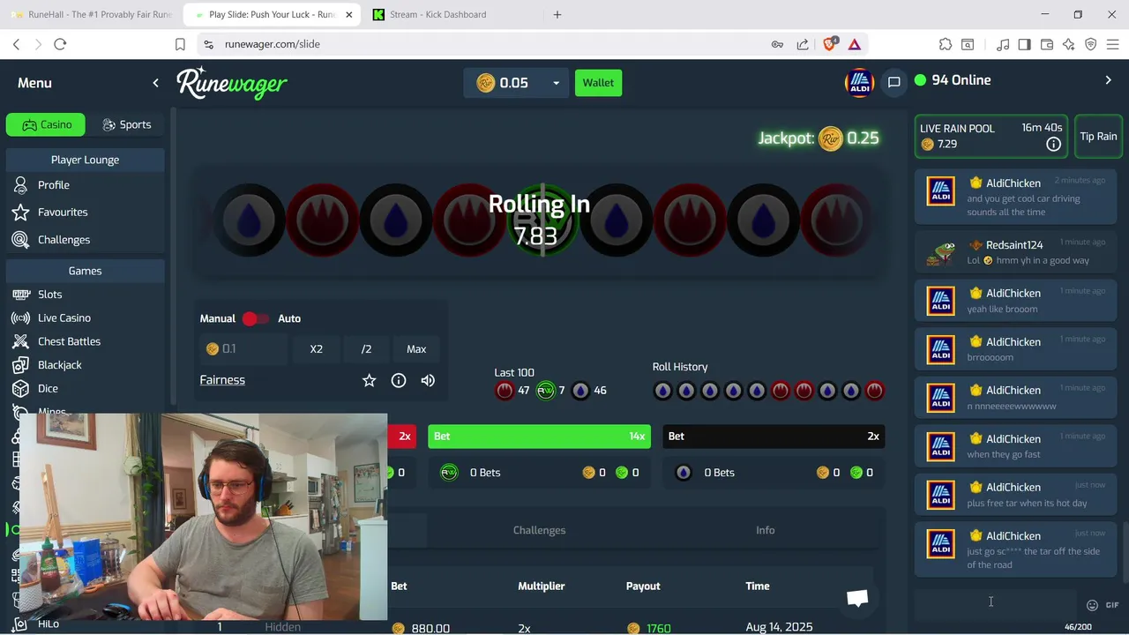Open saved passwords key icon

click(x=777, y=44)
